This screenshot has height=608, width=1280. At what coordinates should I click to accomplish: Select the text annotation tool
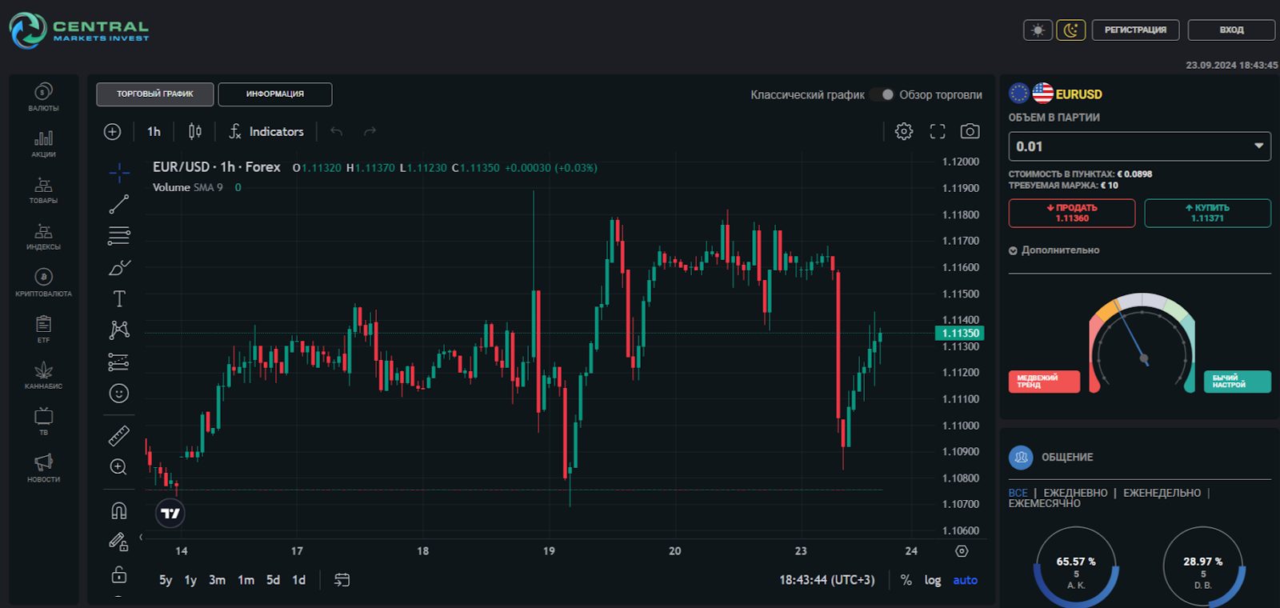coord(119,298)
